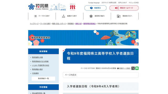Open 福岡県の魅力 navigation menu

pyautogui.click(x=97, y=16)
